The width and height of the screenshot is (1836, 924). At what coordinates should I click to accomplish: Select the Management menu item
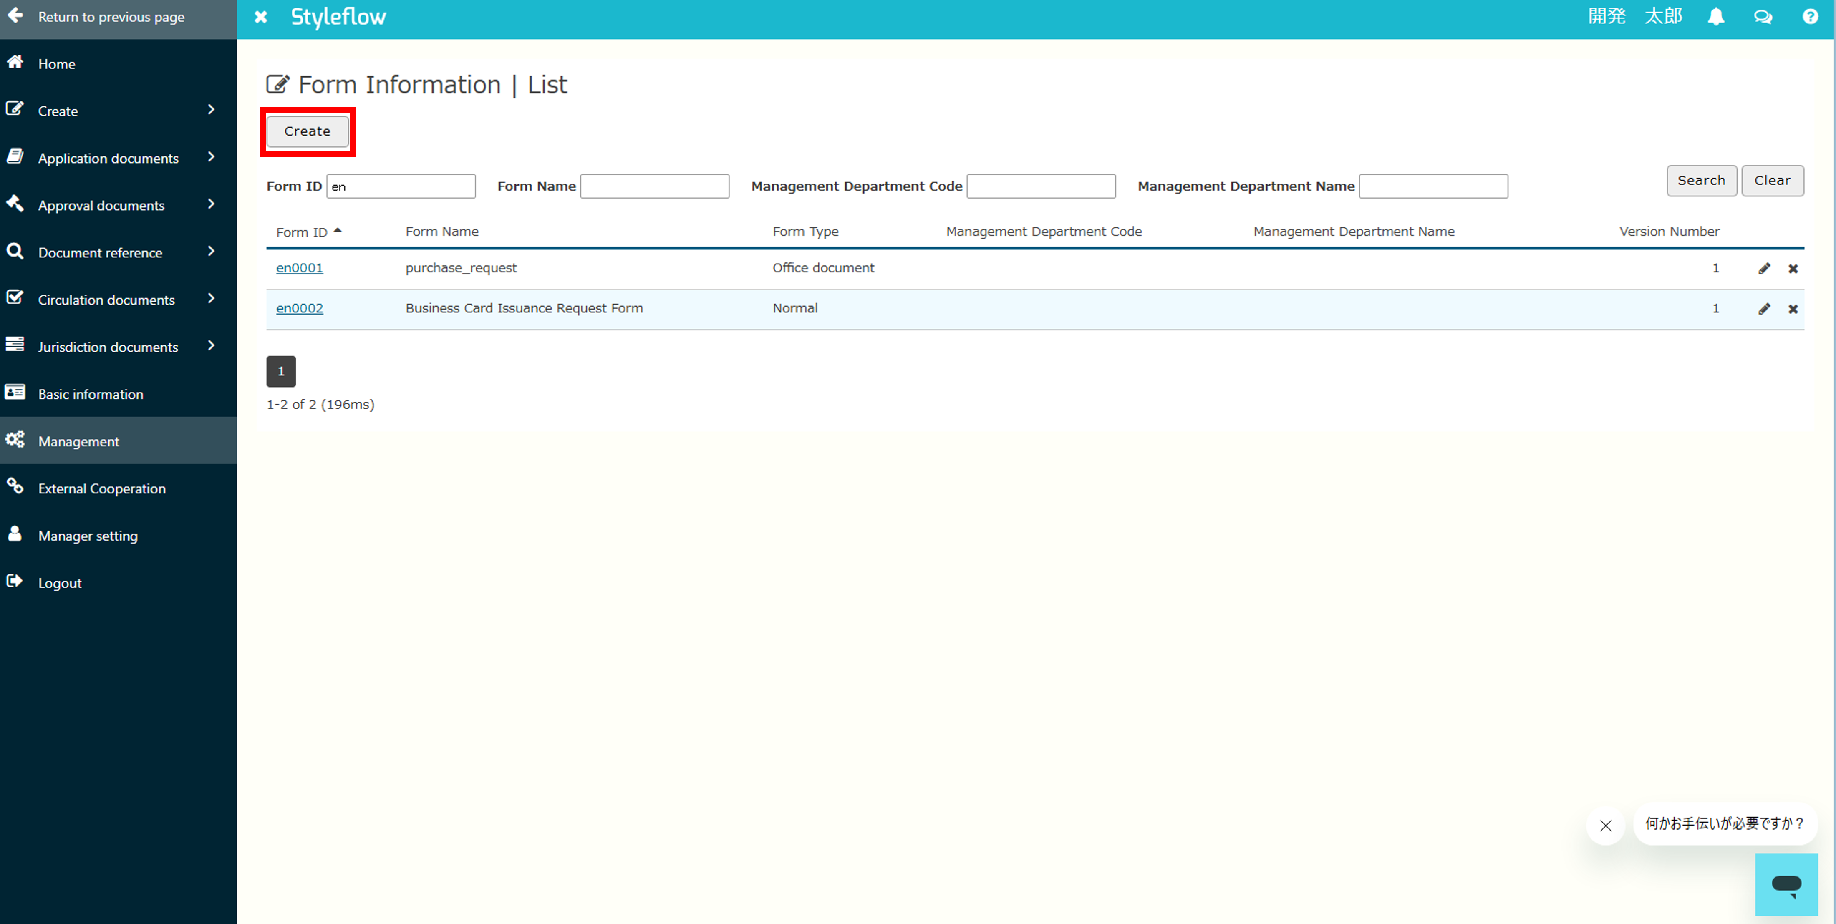119,441
